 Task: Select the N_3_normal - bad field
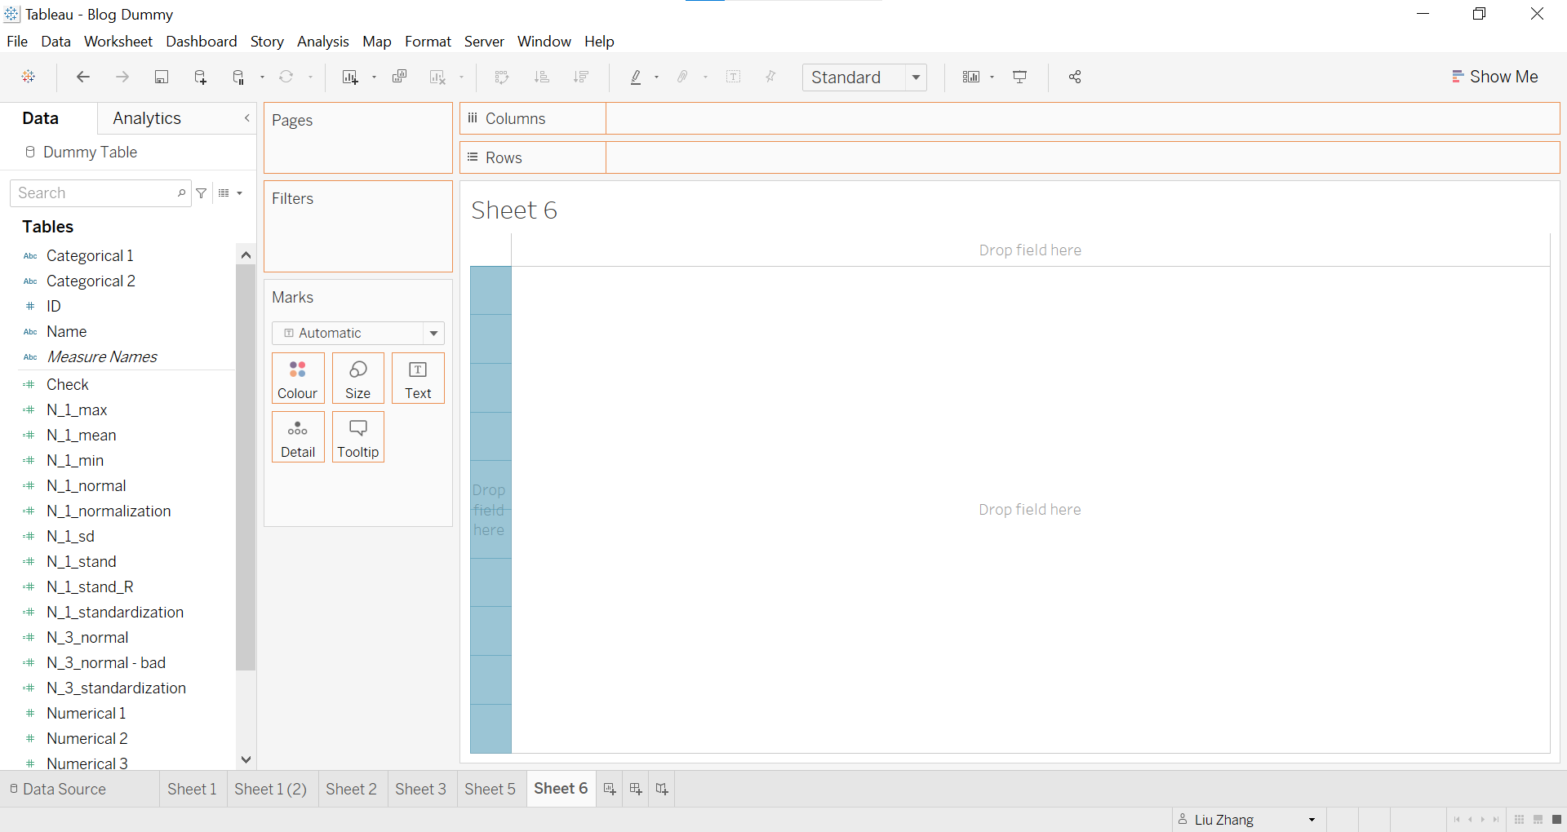(x=106, y=663)
